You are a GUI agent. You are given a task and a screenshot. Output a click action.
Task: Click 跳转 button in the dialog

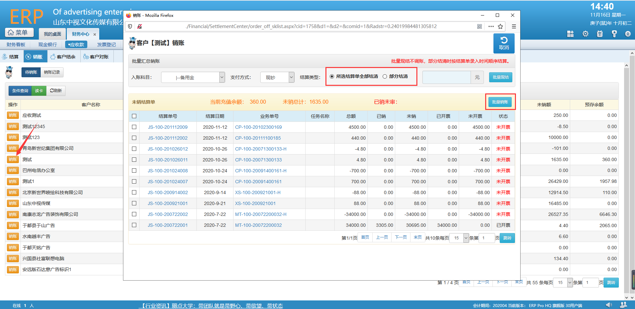point(507,238)
